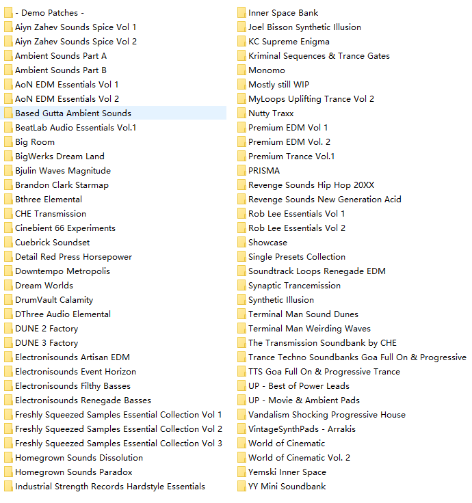
Task: Click the Dream Worlds folder icon
Action: (x=8, y=286)
